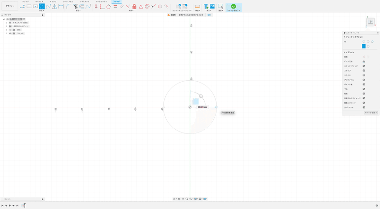This screenshot has height=209, width=380.
Task: Collapse the Options section in sketch palette
Action: coord(344,52)
